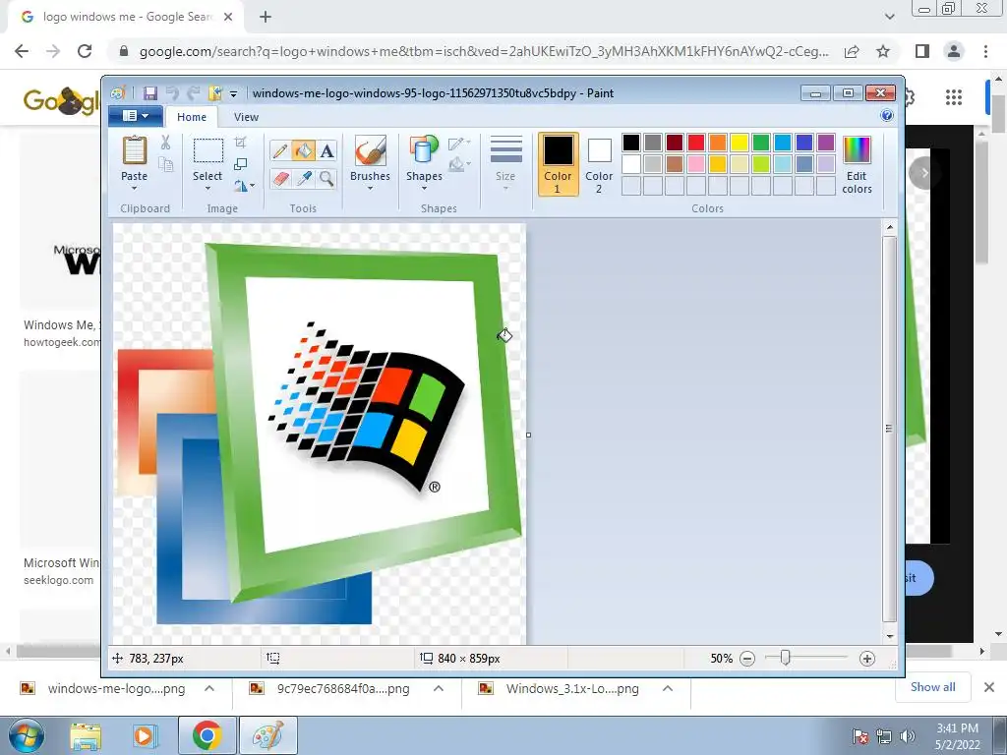Click Paint vertical scrollbar down arrow
1007x755 pixels.
(889, 636)
